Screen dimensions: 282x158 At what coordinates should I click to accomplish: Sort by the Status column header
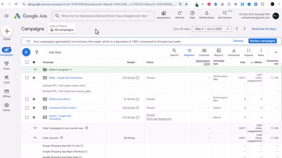tap(150, 62)
